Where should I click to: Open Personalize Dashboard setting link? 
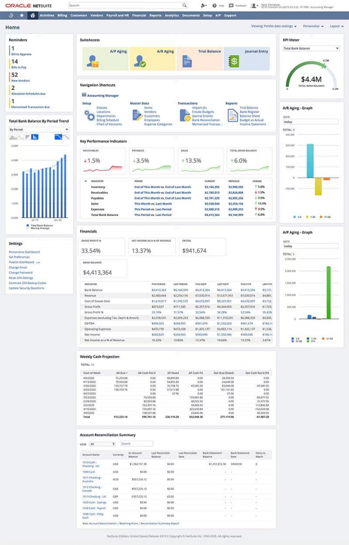[x=24, y=252]
